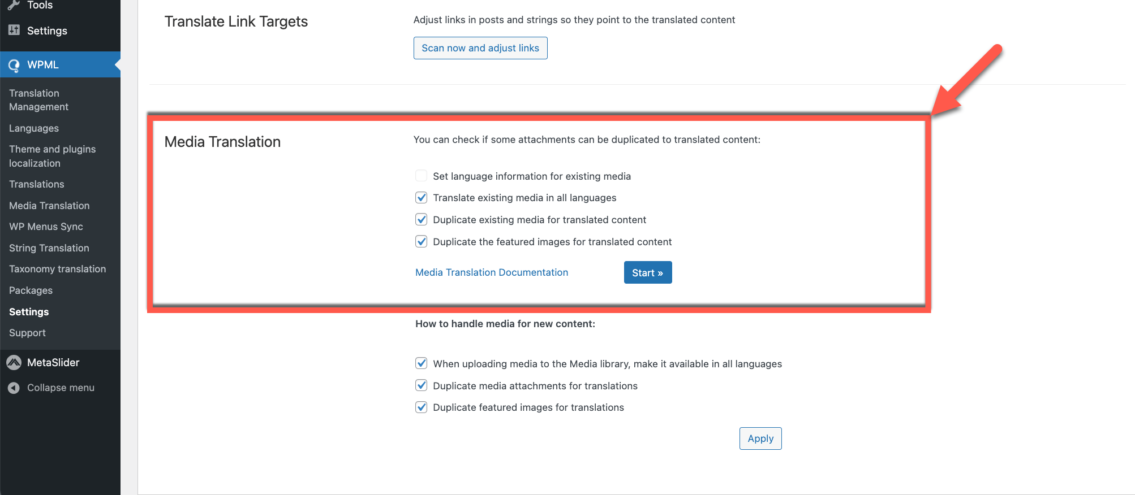Open Media Translation Documentation link
Screen dimensions: 1135x495
(x=492, y=272)
